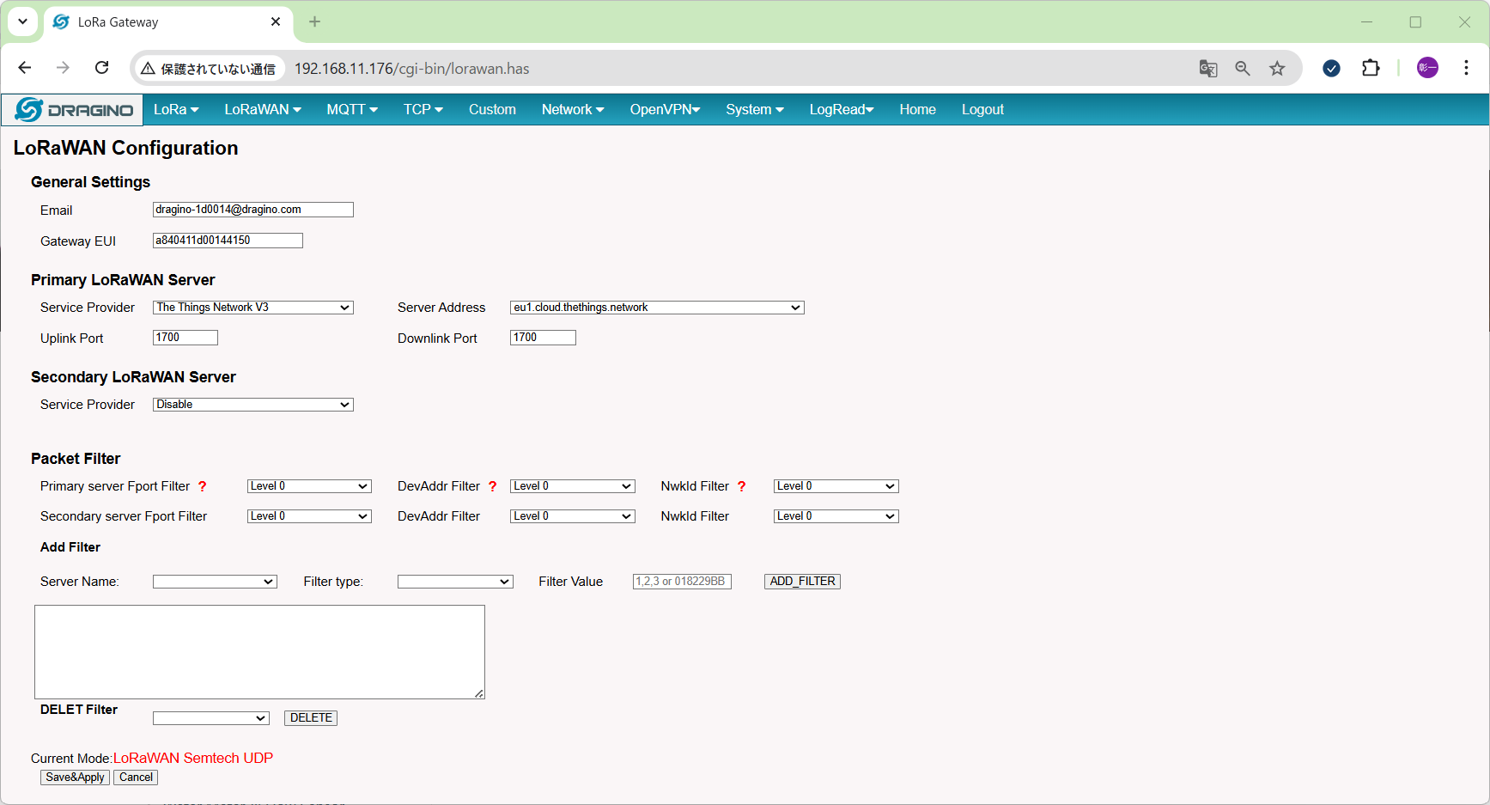Open the MQTT navigation menu
Image resolution: width=1490 pixels, height=805 pixels.
coord(351,110)
